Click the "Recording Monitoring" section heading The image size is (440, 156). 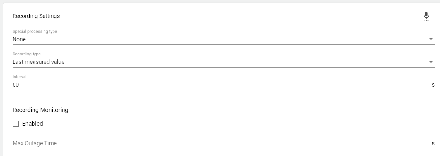click(40, 110)
